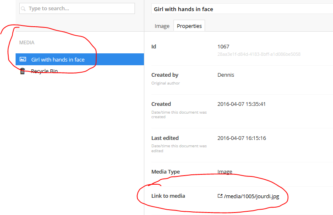Click the picture icon beside the selected media item

point(23,59)
